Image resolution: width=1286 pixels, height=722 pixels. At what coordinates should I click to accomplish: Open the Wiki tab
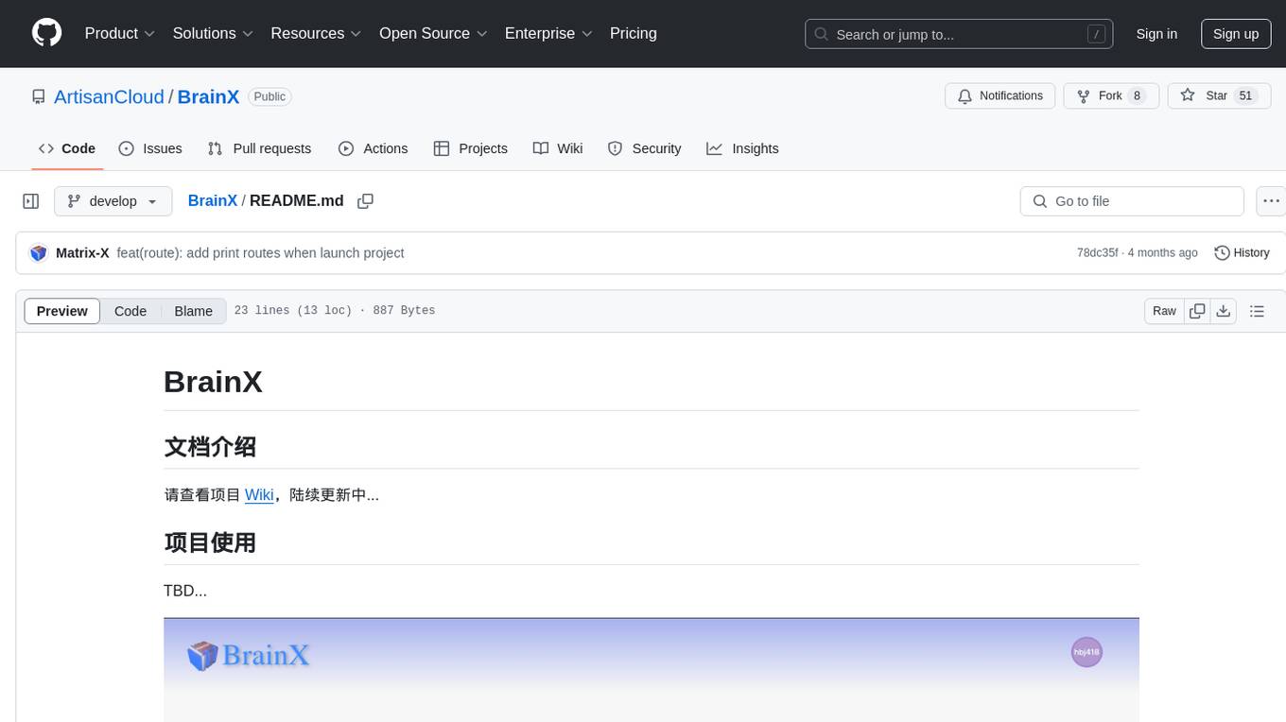(558, 148)
